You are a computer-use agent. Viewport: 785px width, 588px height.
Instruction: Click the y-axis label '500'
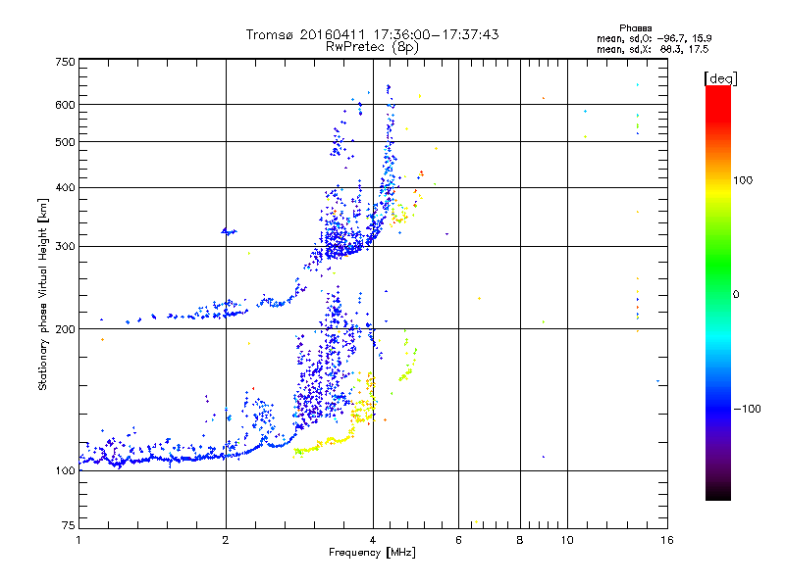(x=66, y=142)
